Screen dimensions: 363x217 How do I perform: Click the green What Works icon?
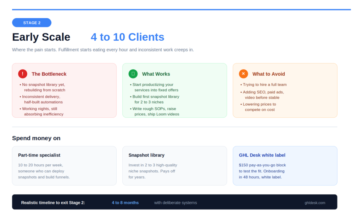[x=133, y=74]
